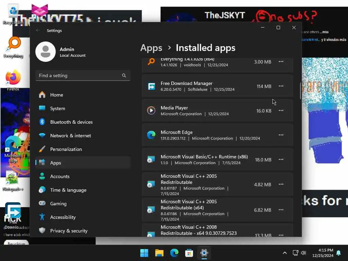Image resolution: width=348 pixels, height=261 pixels.
Task: Click the Media Player app icon in list
Action: (151, 110)
